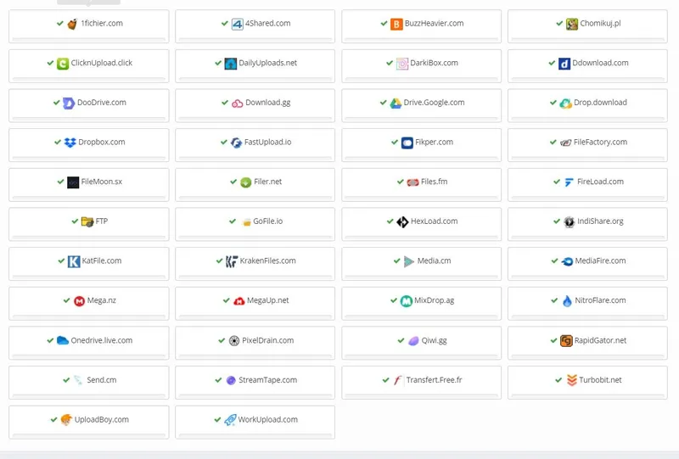This screenshot has height=459, width=679.
Task: Click the Send.cm label
Action: [x=101, y=380]
